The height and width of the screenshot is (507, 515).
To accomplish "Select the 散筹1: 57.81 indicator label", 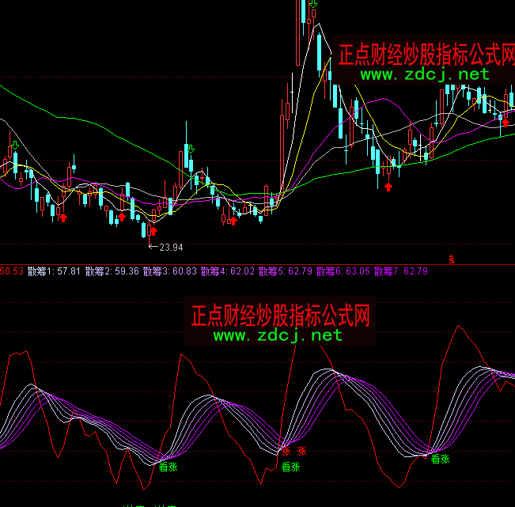I will pos(54,271).
